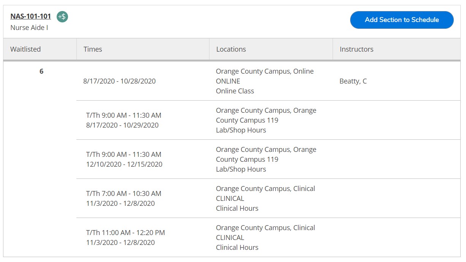Open the NAS-101-101 course section link
The height and width of the screenshot is (262, 466).
tap(30, 16)
